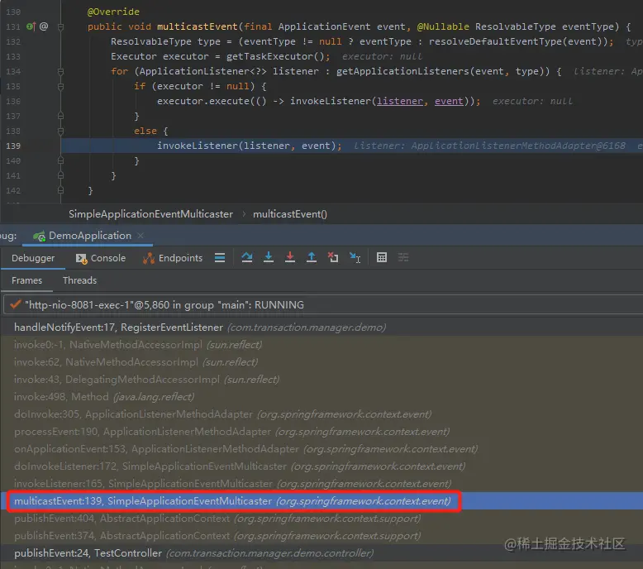Select the Threads tab
This screenshot has height=569, width=643.
pyautogui.click(x=79, y=280)
